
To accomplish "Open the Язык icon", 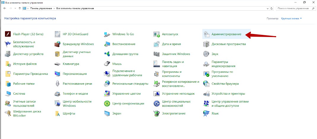I will pyautogui.click(x=206, y=113).
